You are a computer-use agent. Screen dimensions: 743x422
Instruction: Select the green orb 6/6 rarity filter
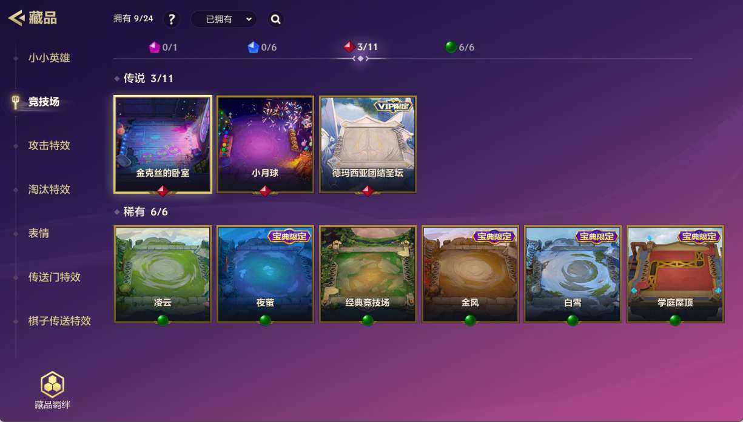click(460, 47)
